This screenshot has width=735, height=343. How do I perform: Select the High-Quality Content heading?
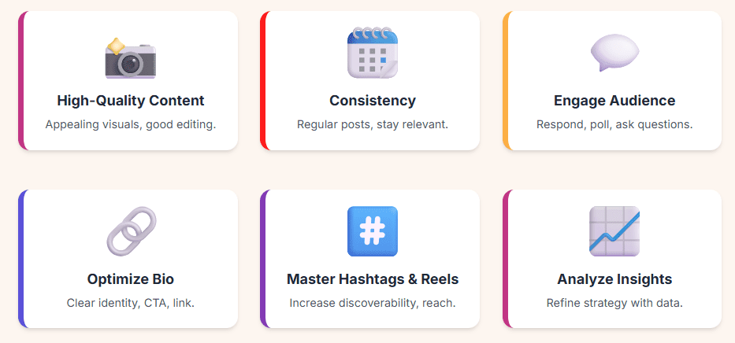coord(131,101)
